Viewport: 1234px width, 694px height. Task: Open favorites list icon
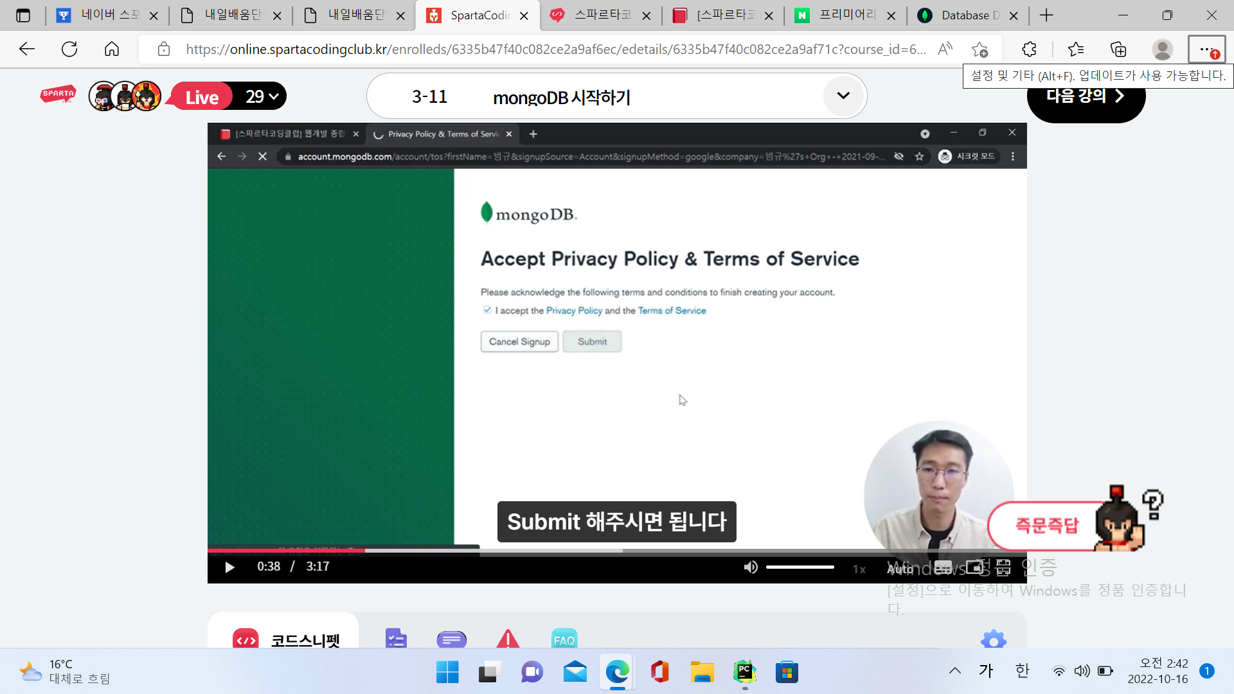pos(1075,49)
